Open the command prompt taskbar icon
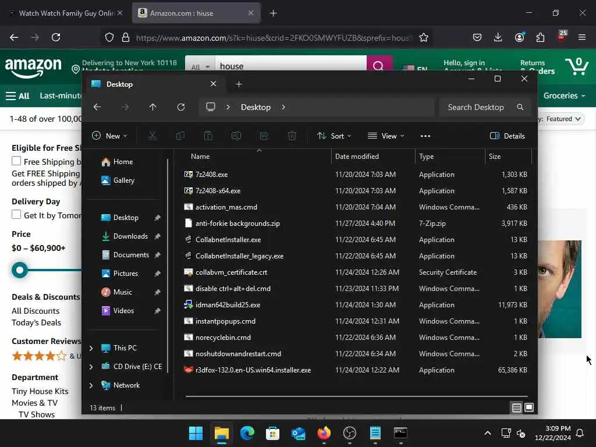 pos(400,433)
